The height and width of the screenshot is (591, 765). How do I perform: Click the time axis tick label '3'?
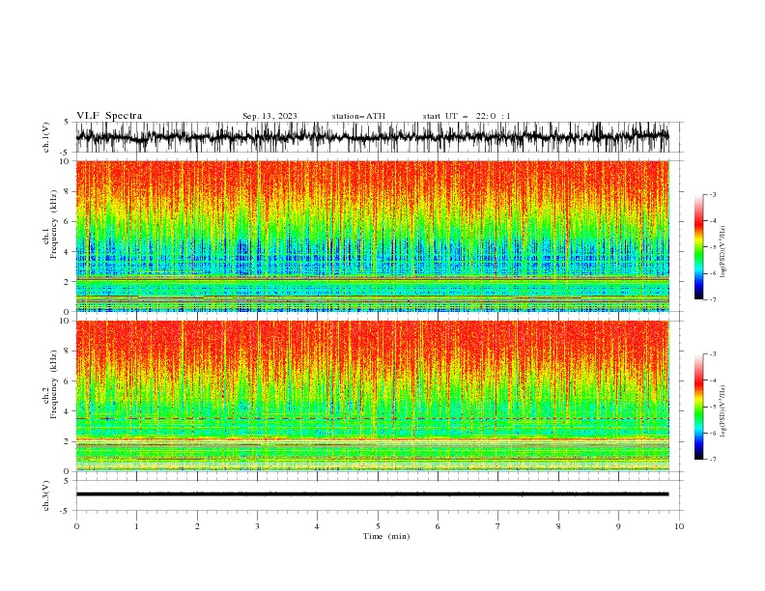pos(257,526)
